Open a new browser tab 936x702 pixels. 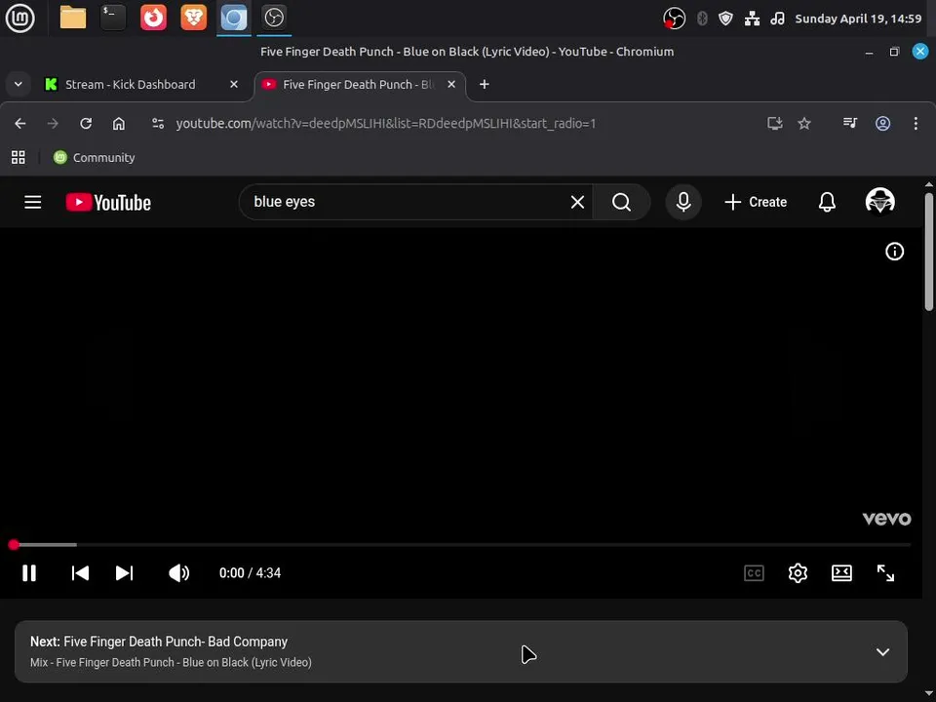485,84
